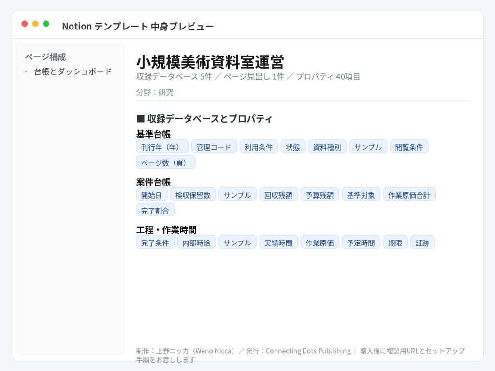The width and height of the screenshot is (495, 371).
Task: Select the 完了割合 property tag
Action: (155, 210)
